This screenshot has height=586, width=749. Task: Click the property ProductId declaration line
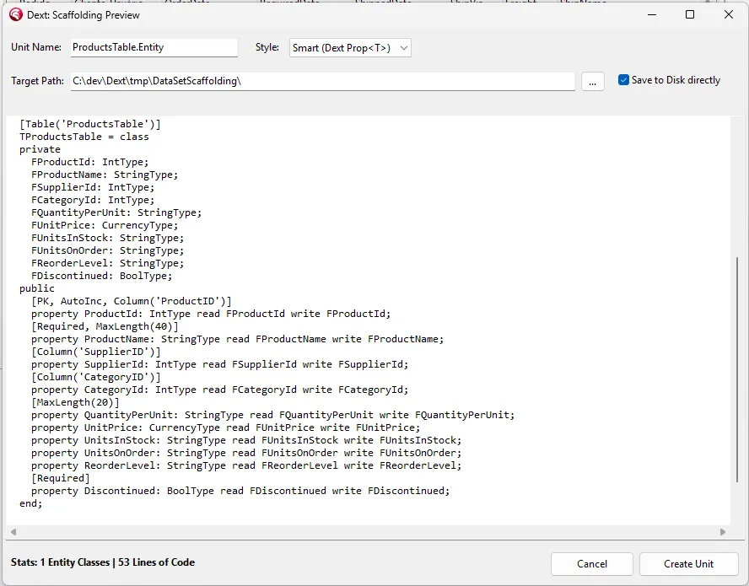click(211, 315)
